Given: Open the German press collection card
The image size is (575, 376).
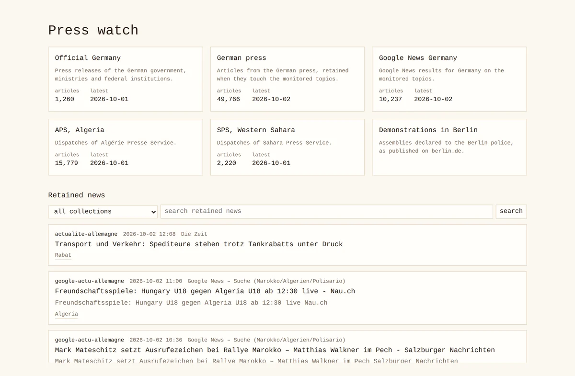Looking at the screenshot, I should click(x=287, y=79).
